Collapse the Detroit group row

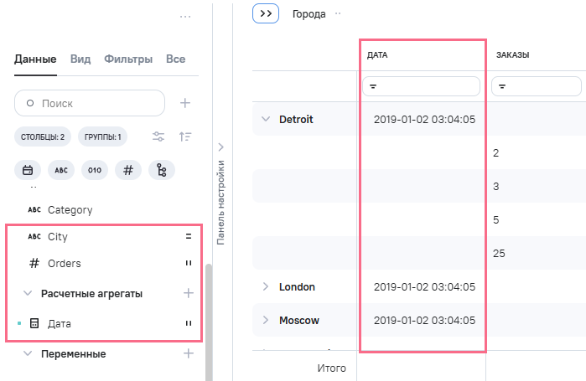265,119
